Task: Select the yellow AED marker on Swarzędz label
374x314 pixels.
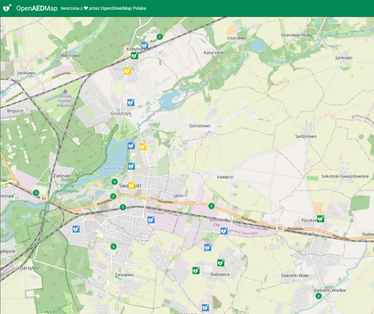Action: pyautogui.click(x=131, y=185)
